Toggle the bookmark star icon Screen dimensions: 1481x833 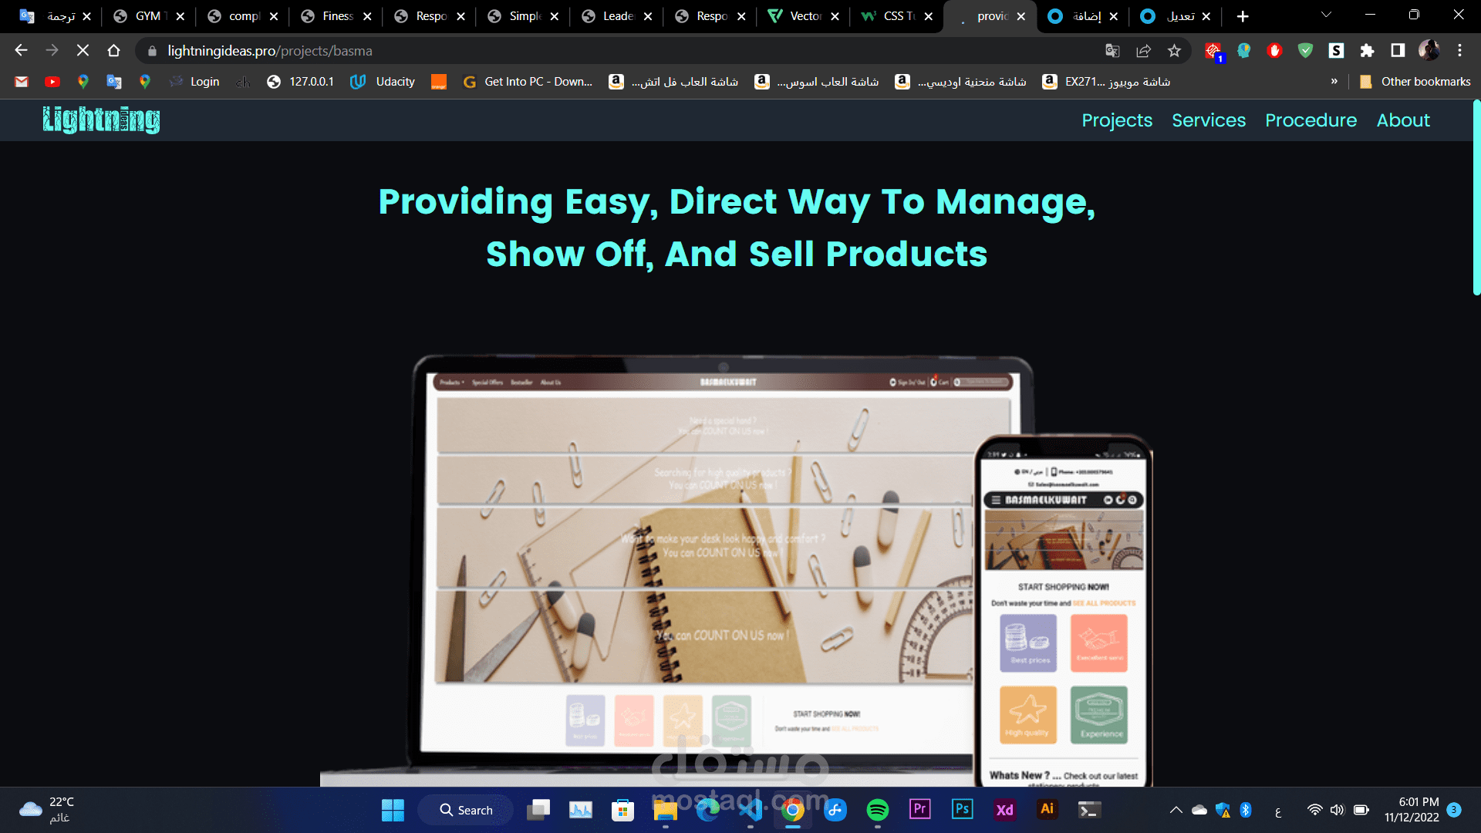click(x=1175, y=51)
